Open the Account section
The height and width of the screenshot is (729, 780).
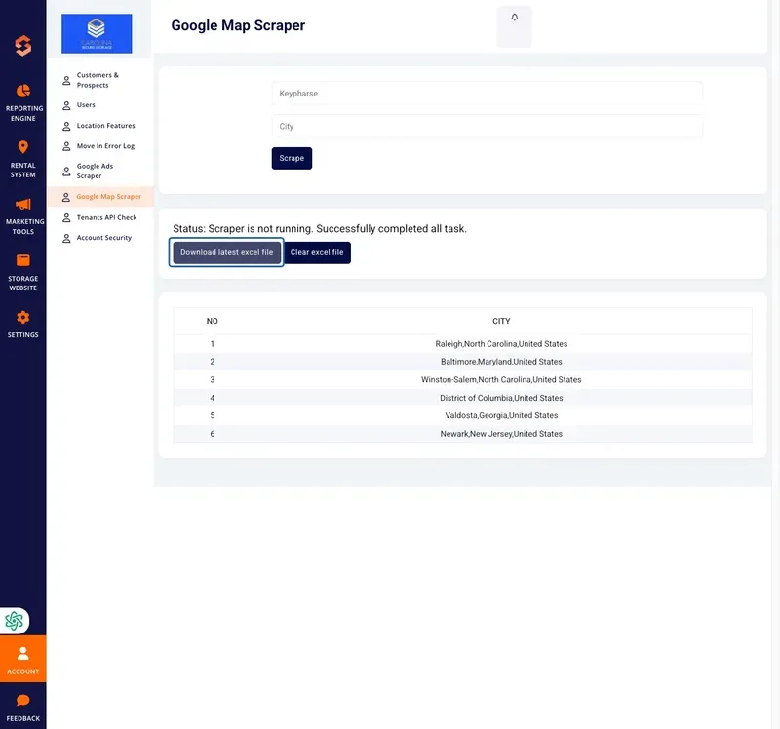pos(22,659)
